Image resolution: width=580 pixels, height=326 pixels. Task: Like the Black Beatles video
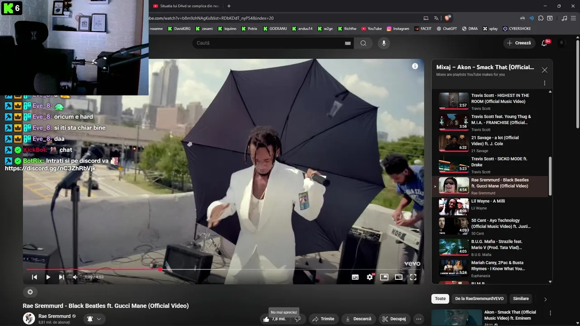pyautogui.click(x=275, y=319)
